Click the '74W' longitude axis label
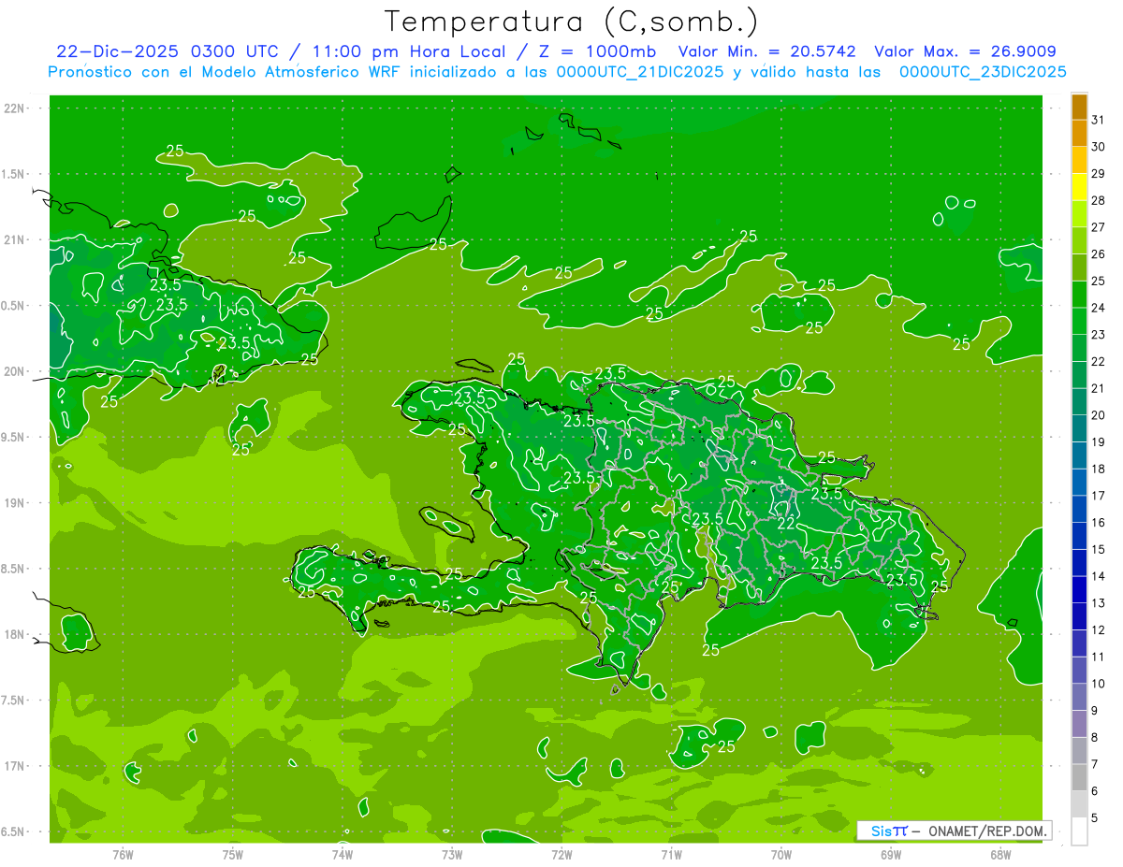This screenshot has width=1123, height=867. click(343, 855)
